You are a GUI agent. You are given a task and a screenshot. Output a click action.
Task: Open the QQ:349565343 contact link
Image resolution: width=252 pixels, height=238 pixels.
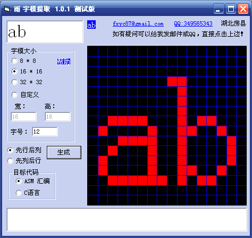click(x=193, y=23)
